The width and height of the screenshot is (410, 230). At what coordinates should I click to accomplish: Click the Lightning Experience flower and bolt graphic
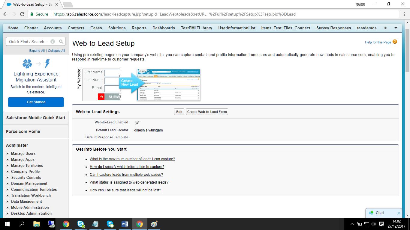pyautogui.click(x=36, y=64)
